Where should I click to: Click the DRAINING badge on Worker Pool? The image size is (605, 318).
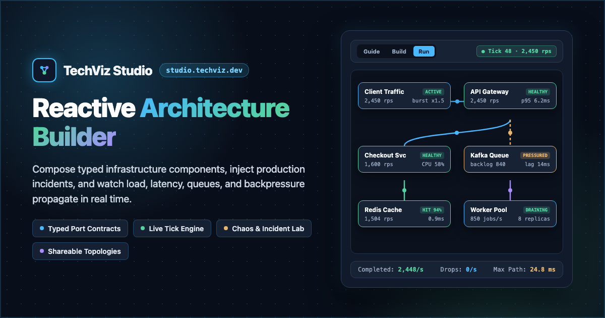[536, 210]
